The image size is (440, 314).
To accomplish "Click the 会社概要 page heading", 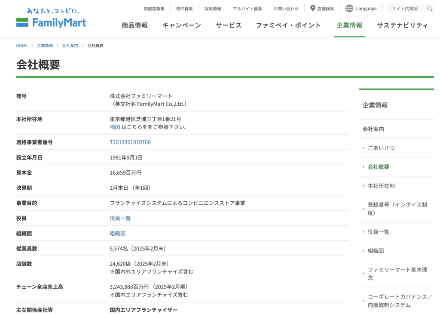I will tap(38, 65).
